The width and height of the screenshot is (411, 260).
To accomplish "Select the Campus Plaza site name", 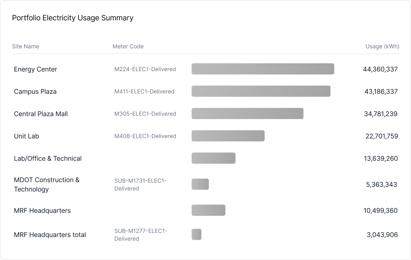I will pyautogui.click(x=35, y=92).
